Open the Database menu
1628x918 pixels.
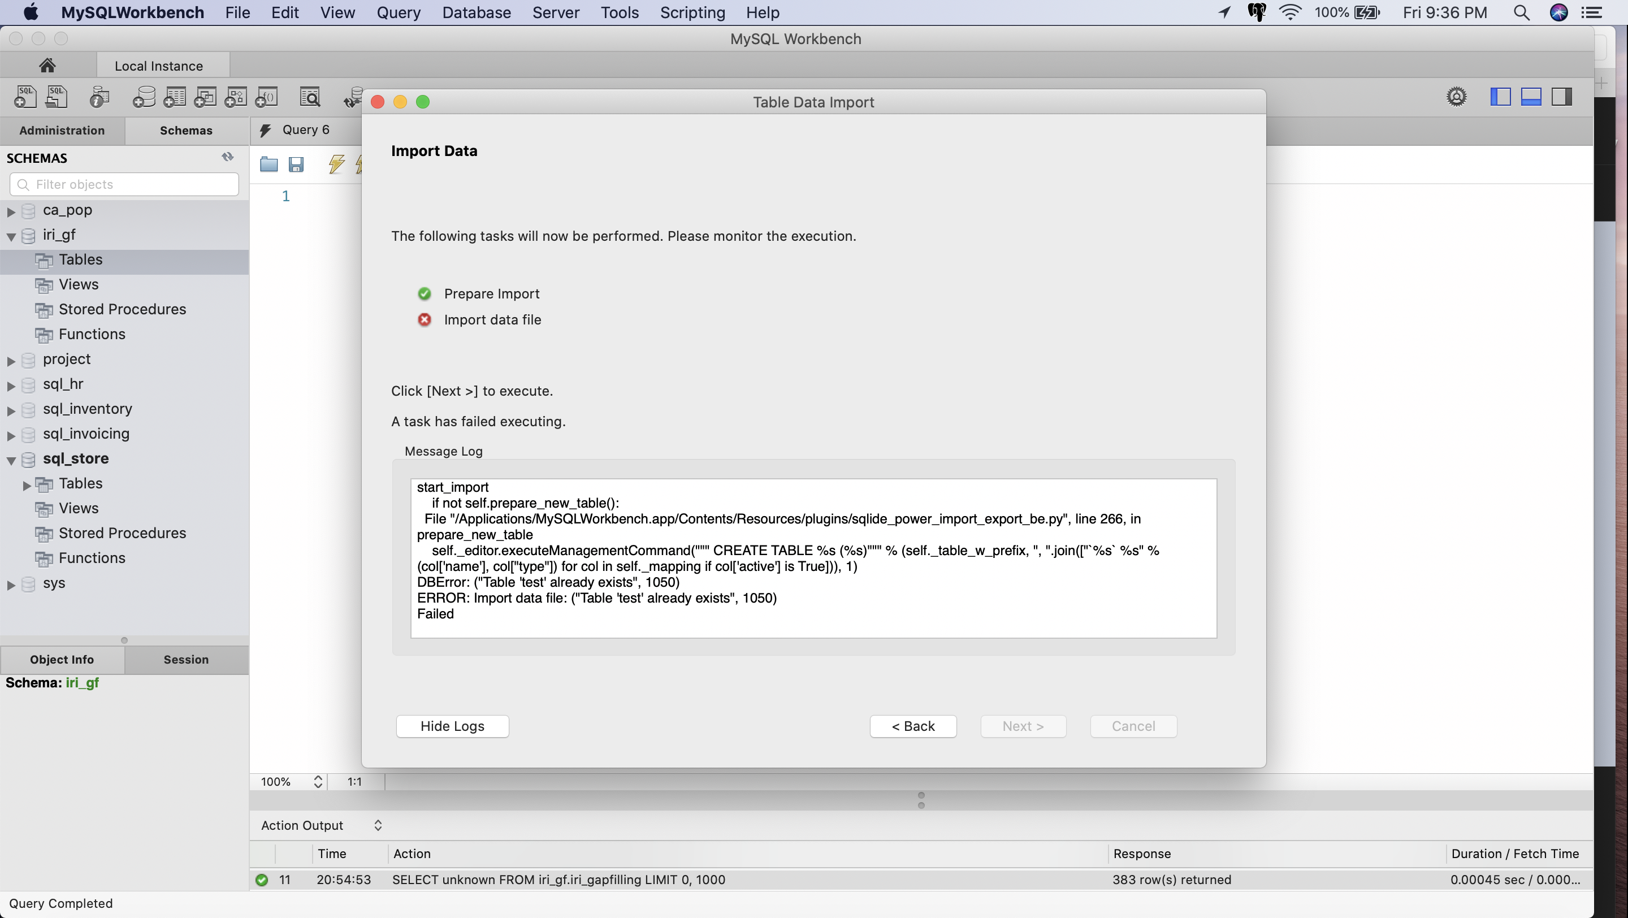pos(476,12)
